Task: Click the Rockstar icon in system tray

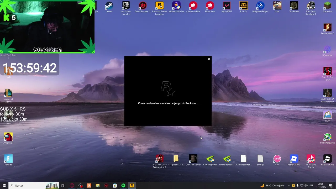Action: tap(293, 186)
